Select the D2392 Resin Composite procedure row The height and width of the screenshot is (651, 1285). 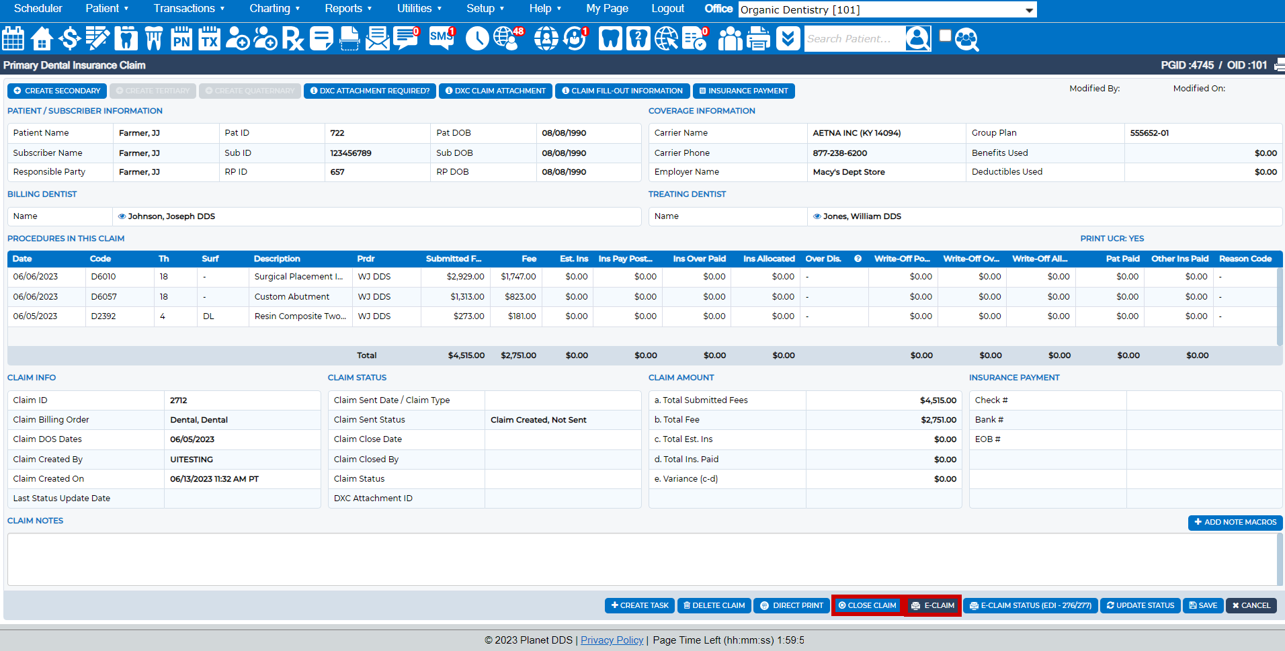click(642, 316)
